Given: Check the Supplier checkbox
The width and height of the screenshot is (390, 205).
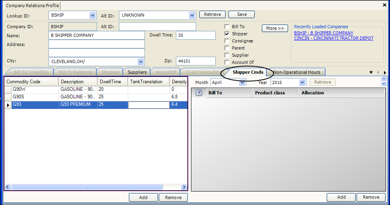Looking at the screenshot, I should [227, 55].
